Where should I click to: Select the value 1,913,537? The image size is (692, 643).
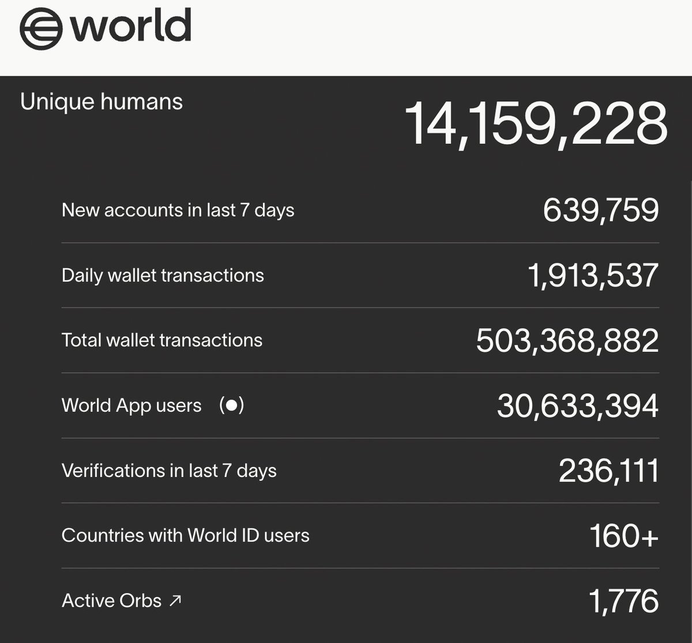(x=593, y=275)
